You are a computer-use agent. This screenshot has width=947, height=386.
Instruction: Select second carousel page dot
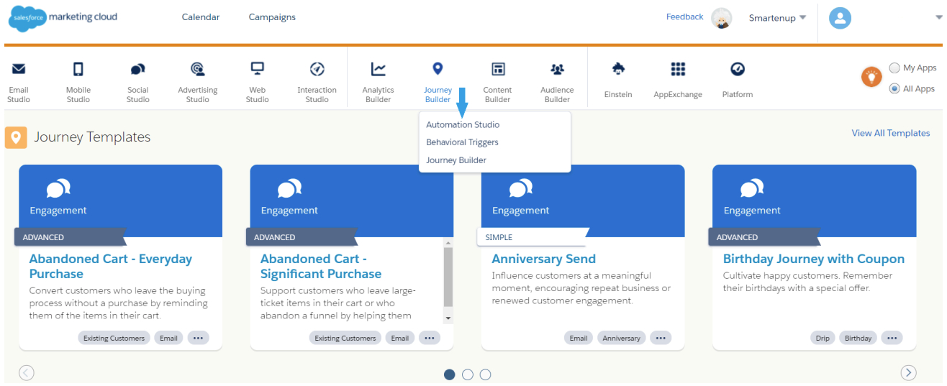coord(468,374)
